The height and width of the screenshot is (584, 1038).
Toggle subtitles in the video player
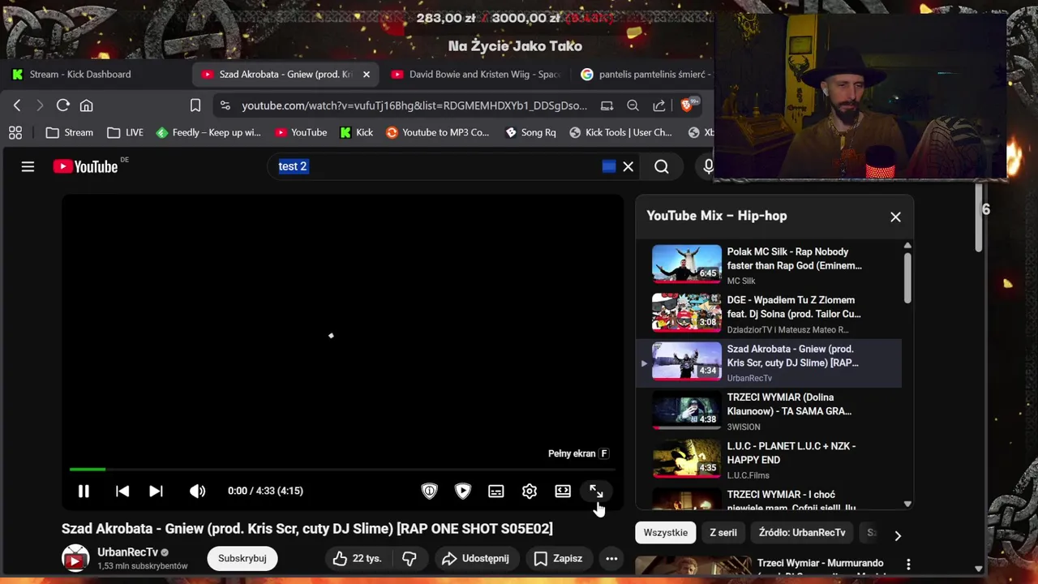tap(496, 491)
